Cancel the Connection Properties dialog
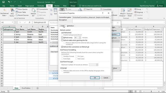Screen dimensions: 166x93 [x=106, y=78]
